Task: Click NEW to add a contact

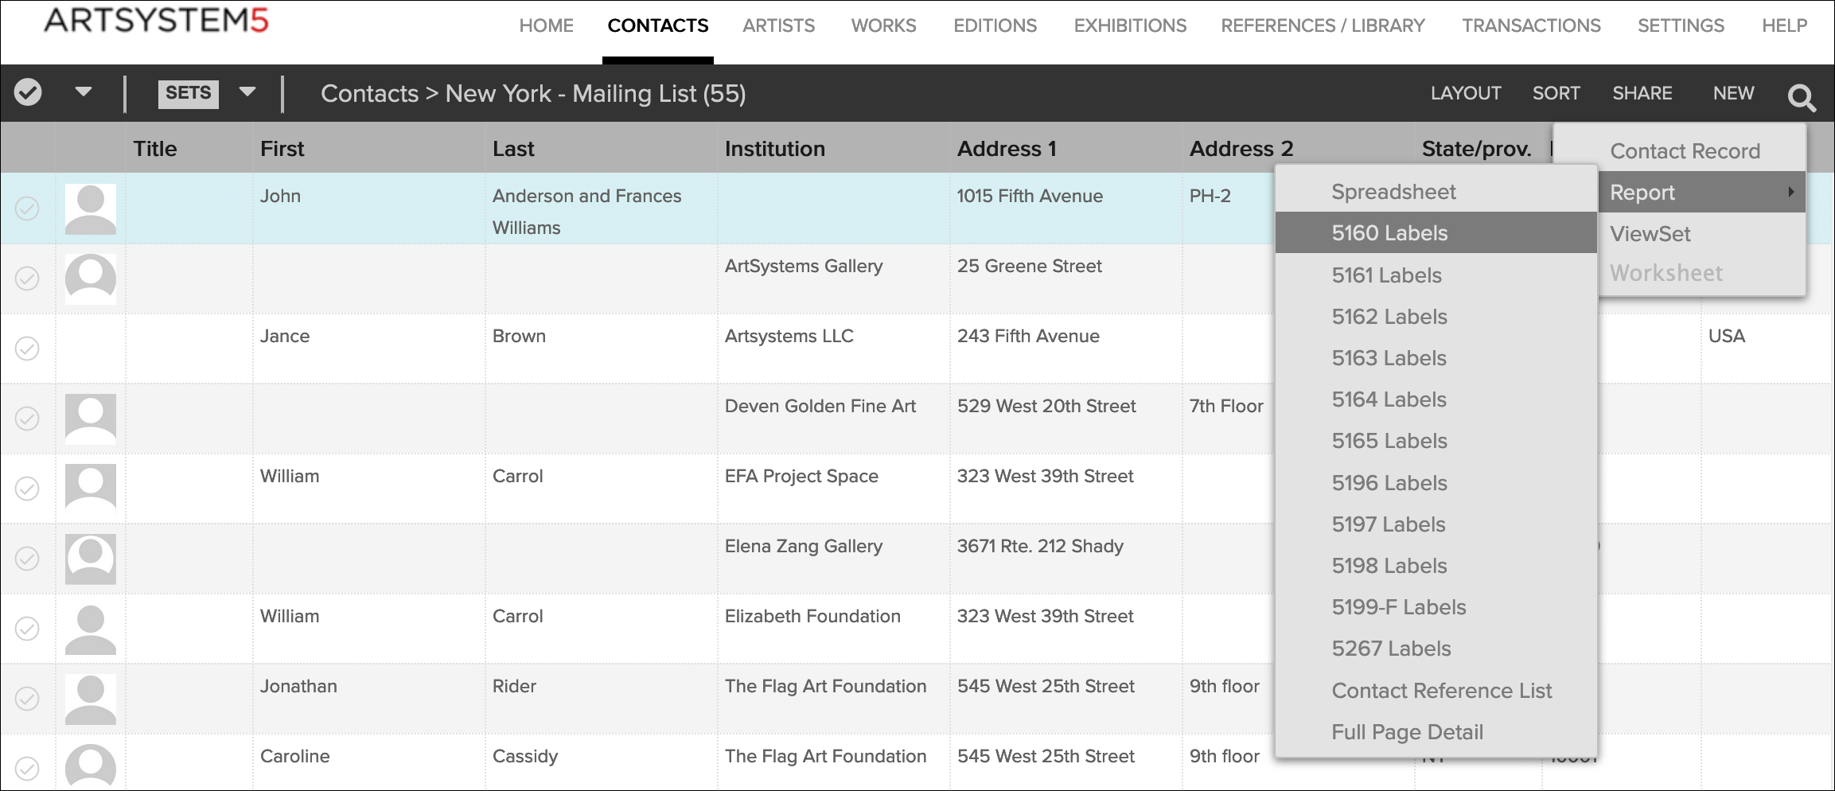Action: coord(1733,93)
